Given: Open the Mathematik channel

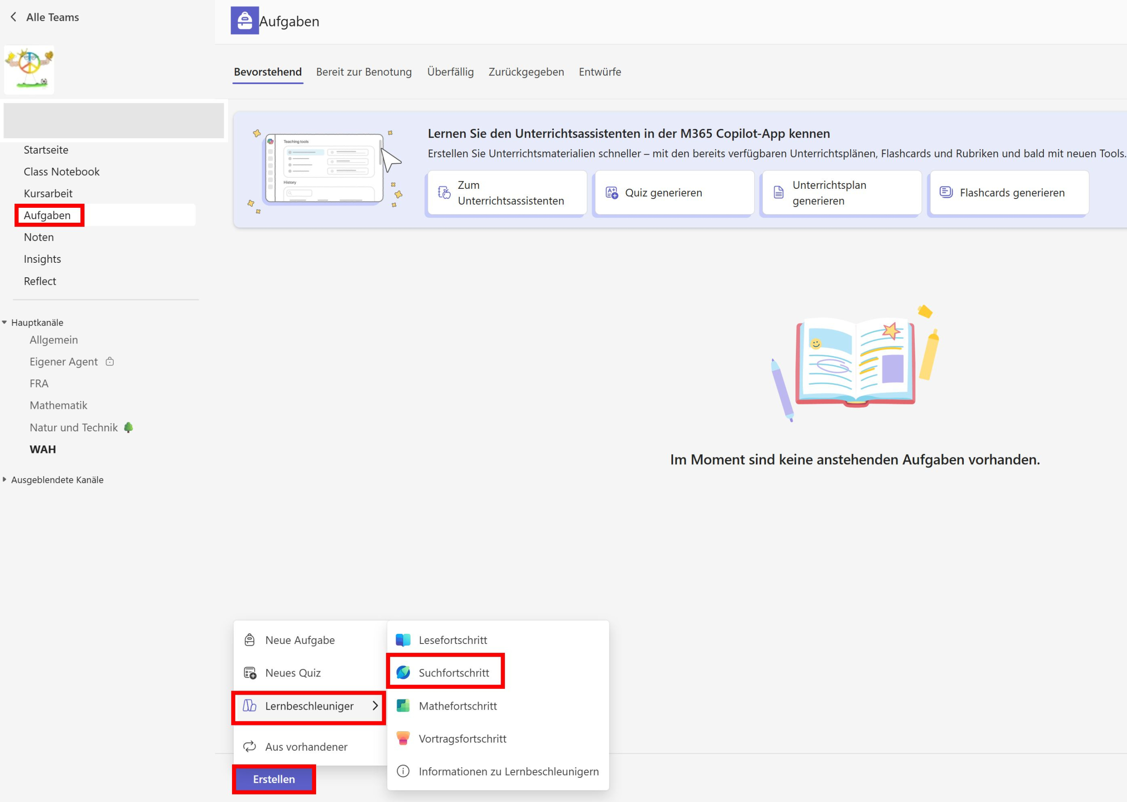Looking at the screenshot, I should tap(58, 405).
